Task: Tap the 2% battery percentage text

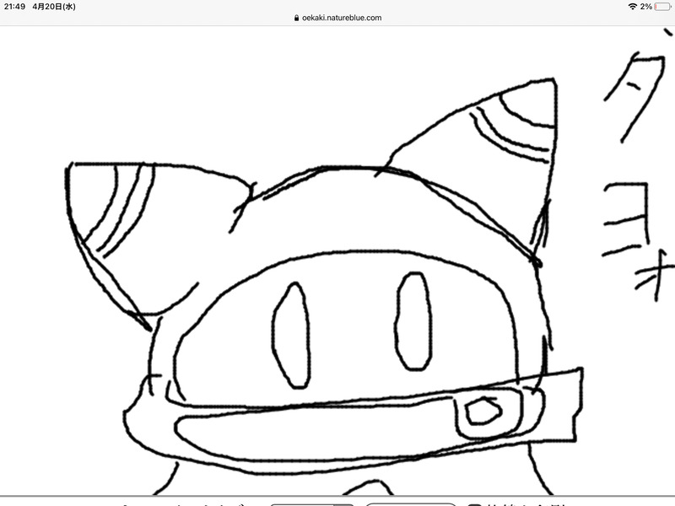Action: tap(645, 7)
